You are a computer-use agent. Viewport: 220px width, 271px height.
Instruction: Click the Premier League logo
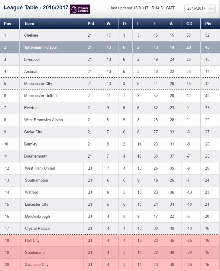pyautogui.click(x=79, y=9)
